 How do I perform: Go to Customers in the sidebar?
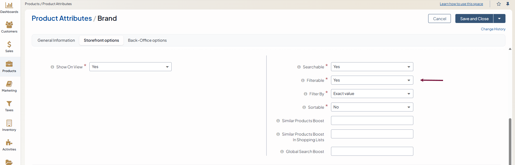[x=9, y=25]
